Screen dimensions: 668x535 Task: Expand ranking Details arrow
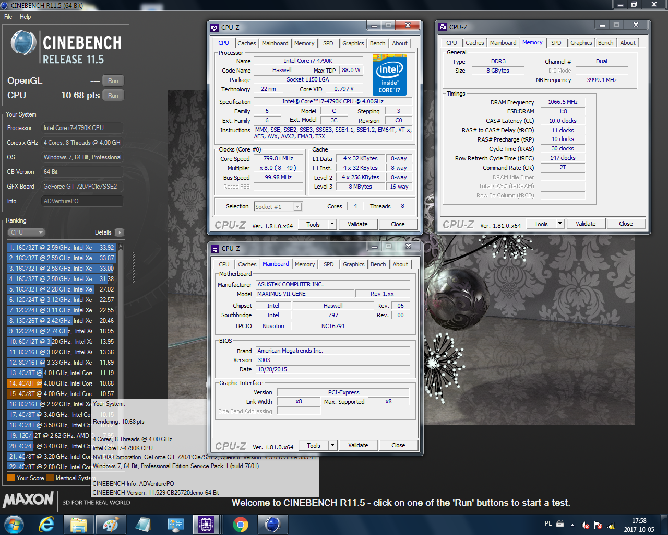[x=120, y=232]
